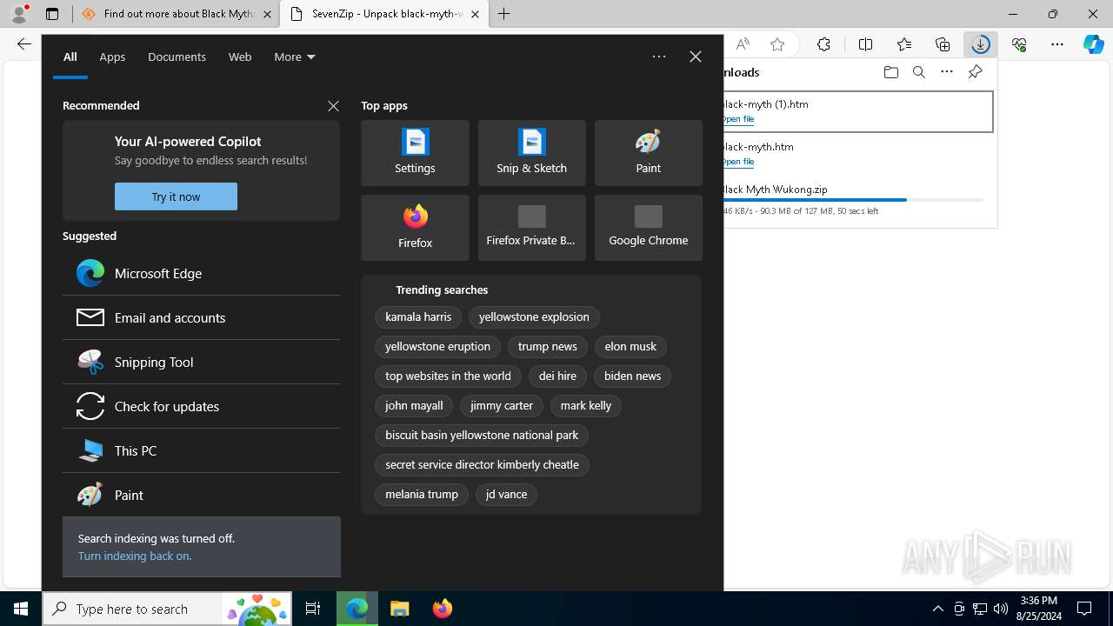
Task: Open search panel options ellipsis
Action: [x=659, y=57]
